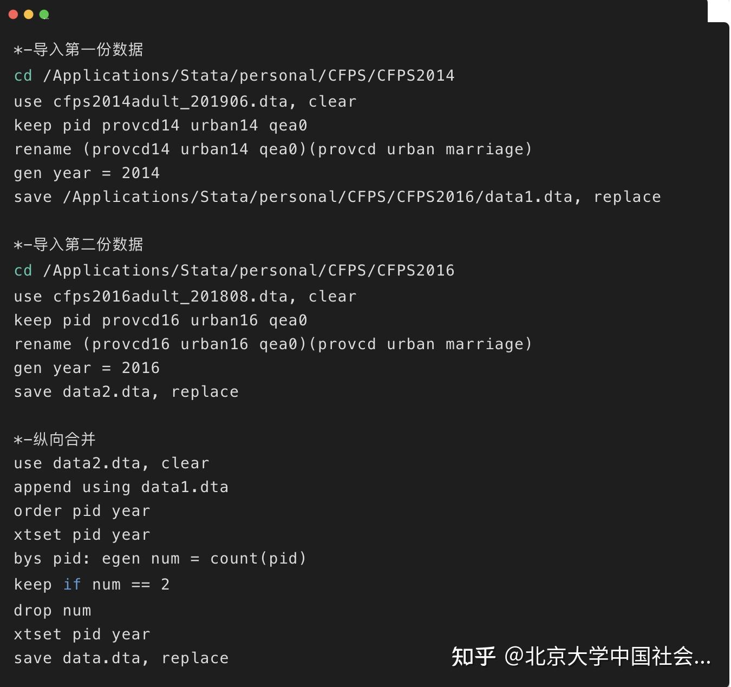
Task: Click the first cd command keyword
Action: click(23, 76)
